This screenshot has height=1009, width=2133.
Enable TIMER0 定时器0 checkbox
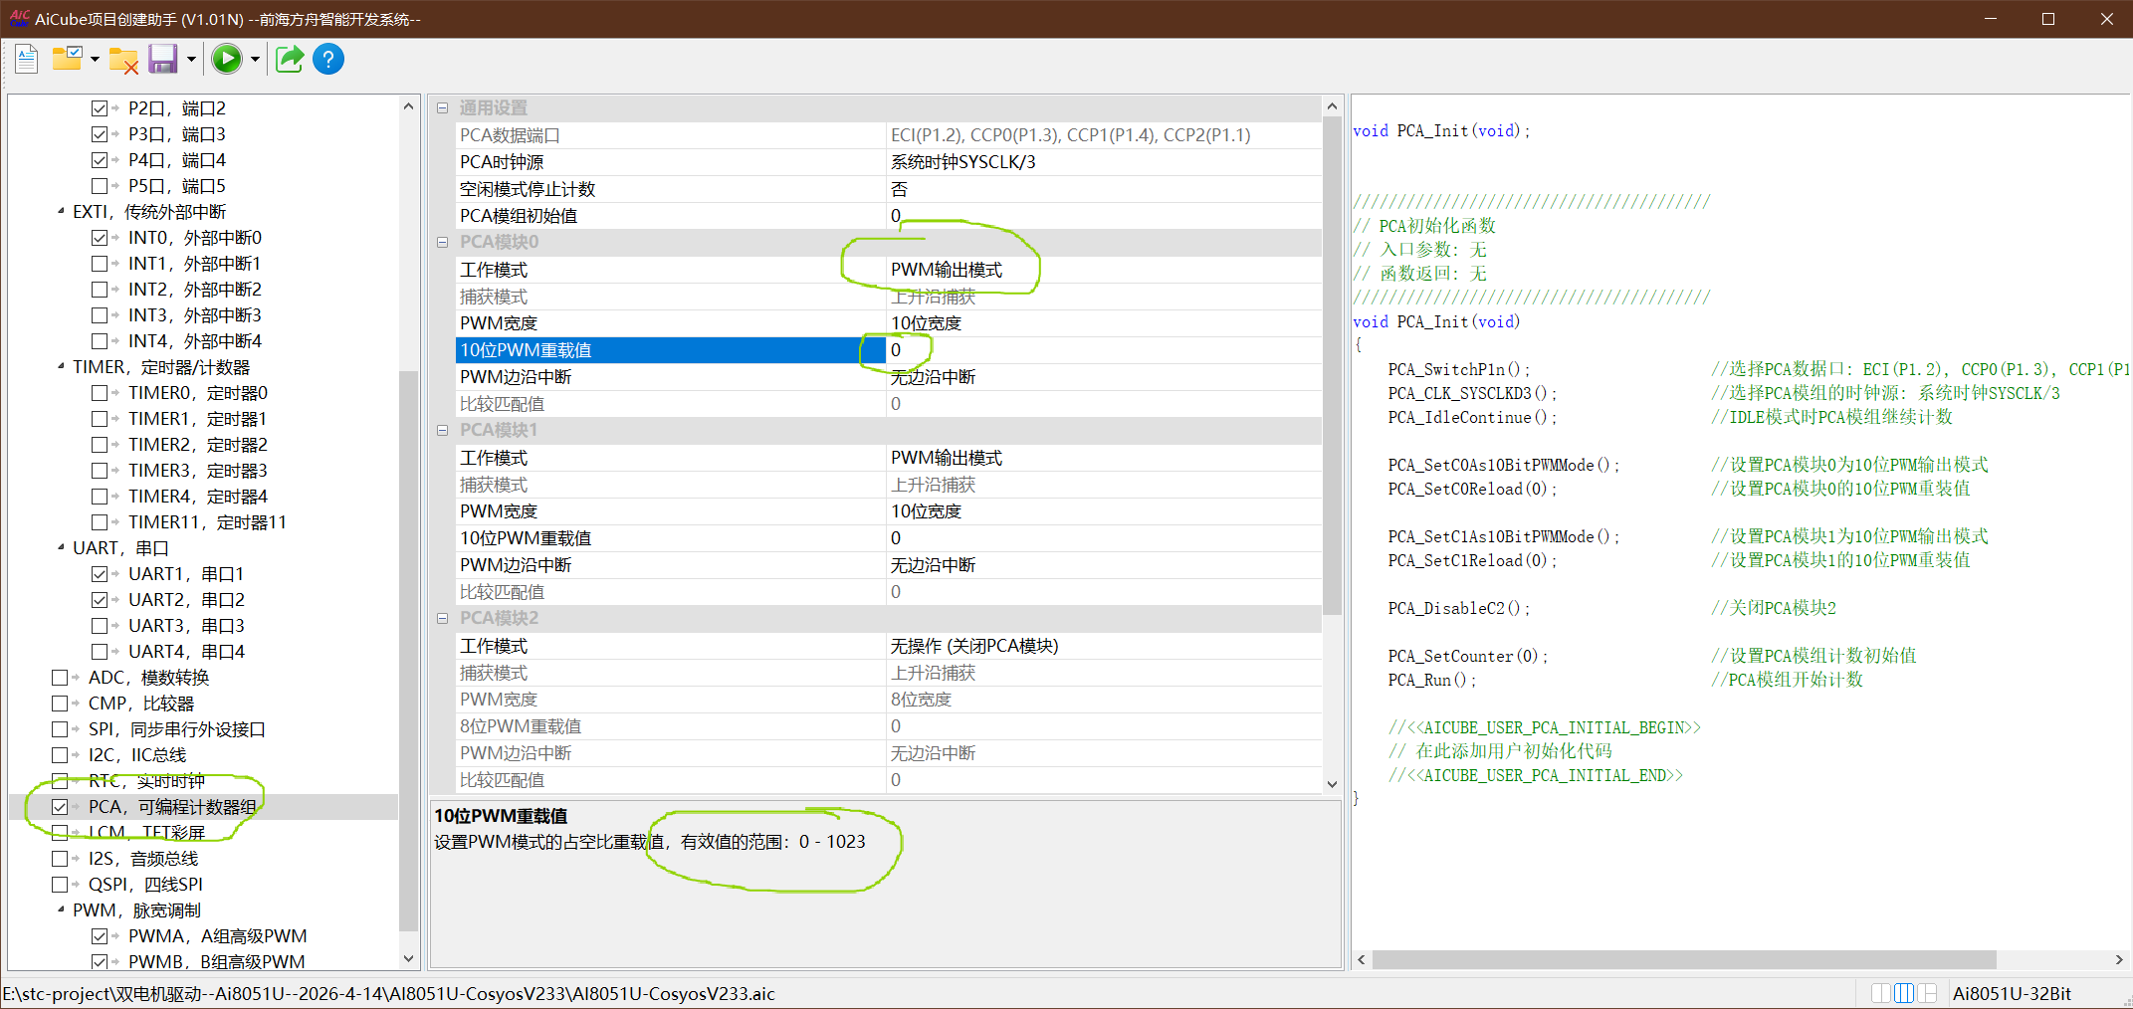[100, 393]
